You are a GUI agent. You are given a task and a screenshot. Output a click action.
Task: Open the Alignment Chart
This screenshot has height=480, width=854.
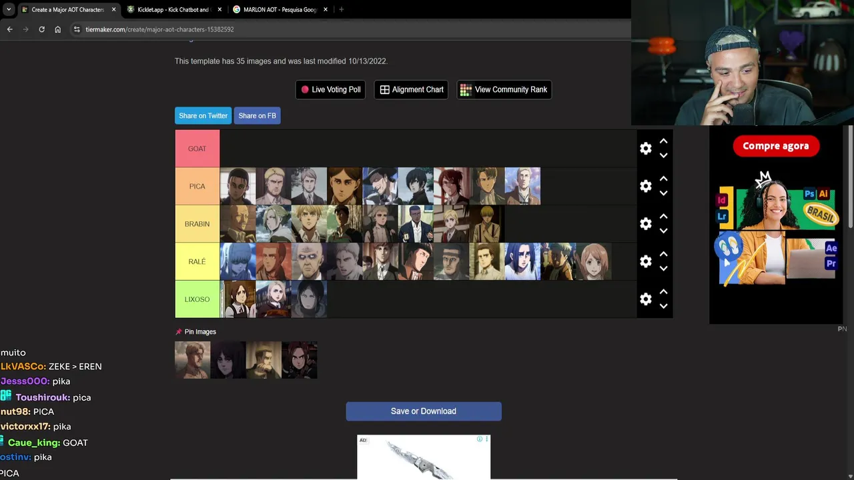click(412, 89)
